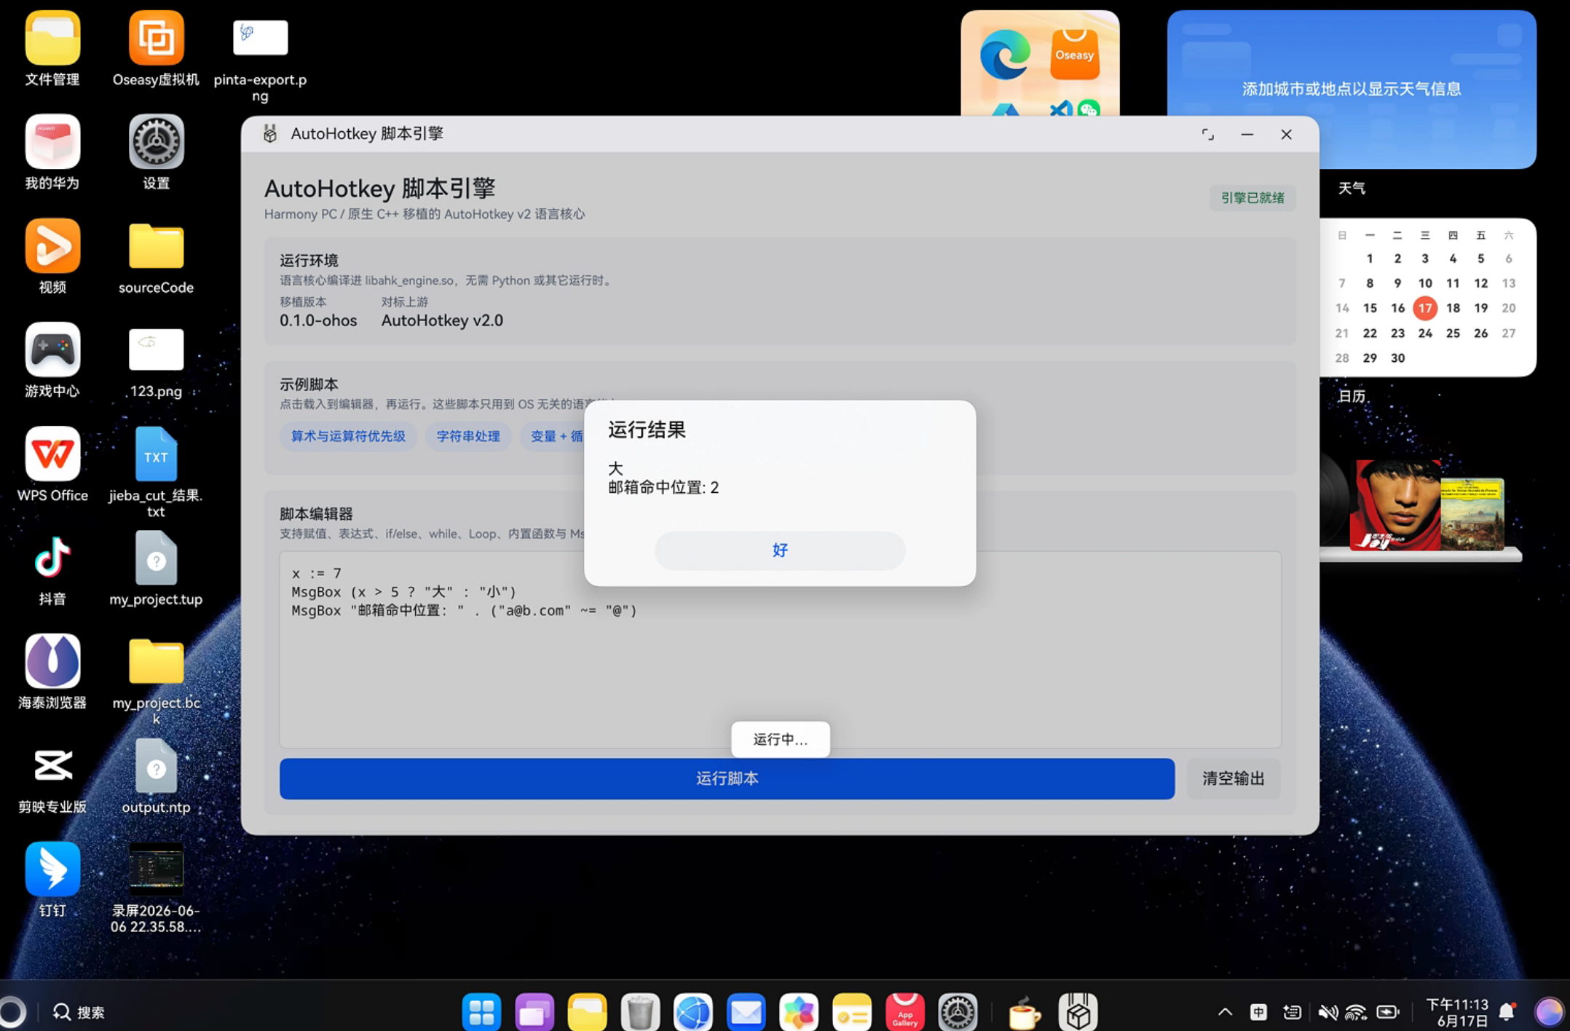Open the gallery photos icon in taskbar
Viewport: 1570px width, 1031px height.
coord(799,1012)
